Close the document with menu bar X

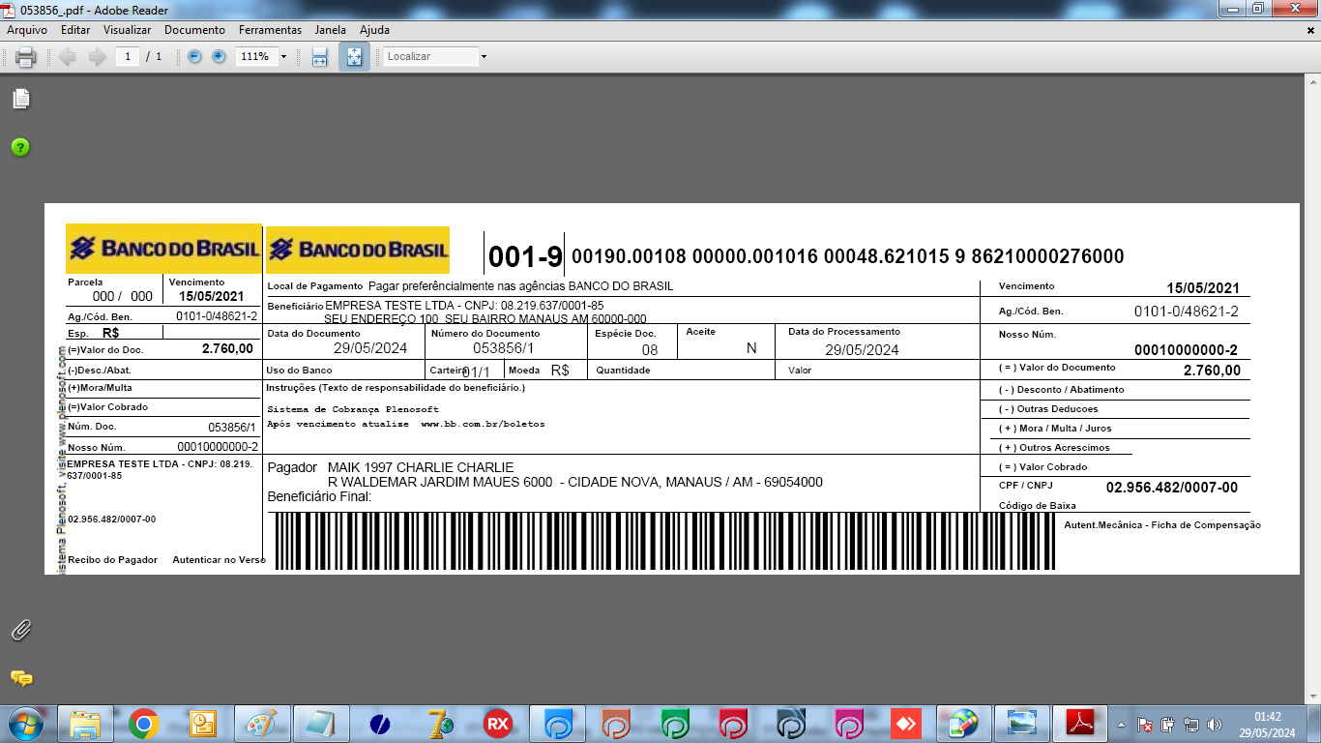[x=1311, y=30]
